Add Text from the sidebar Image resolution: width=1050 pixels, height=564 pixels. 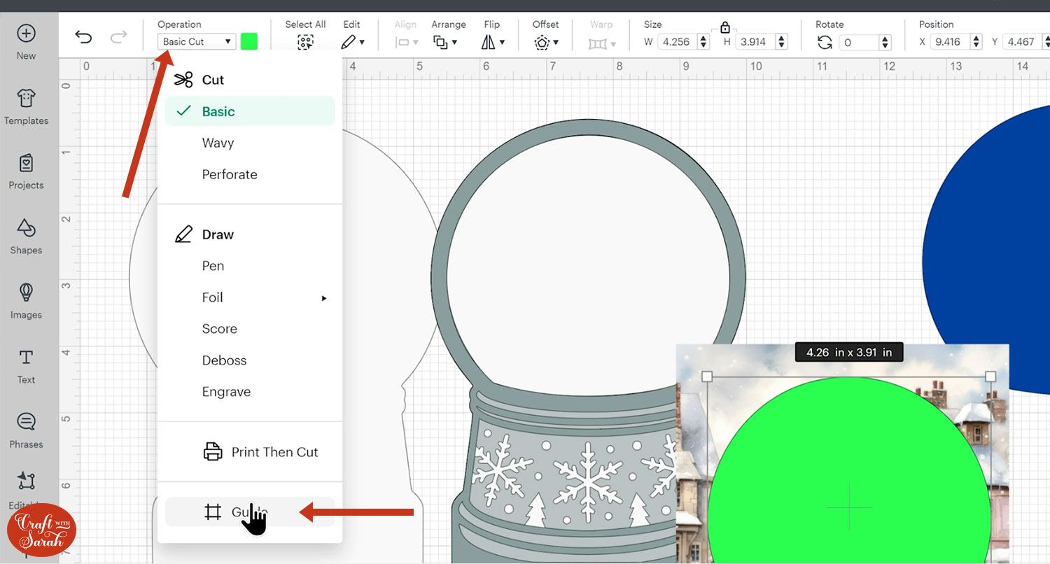26,366
